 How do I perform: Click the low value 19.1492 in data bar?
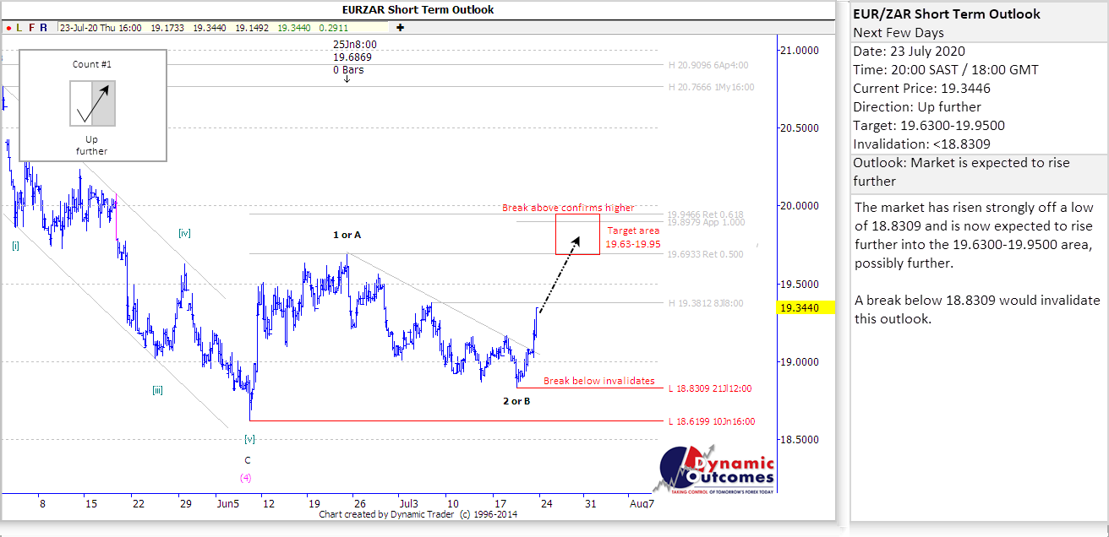coord(252,28)
